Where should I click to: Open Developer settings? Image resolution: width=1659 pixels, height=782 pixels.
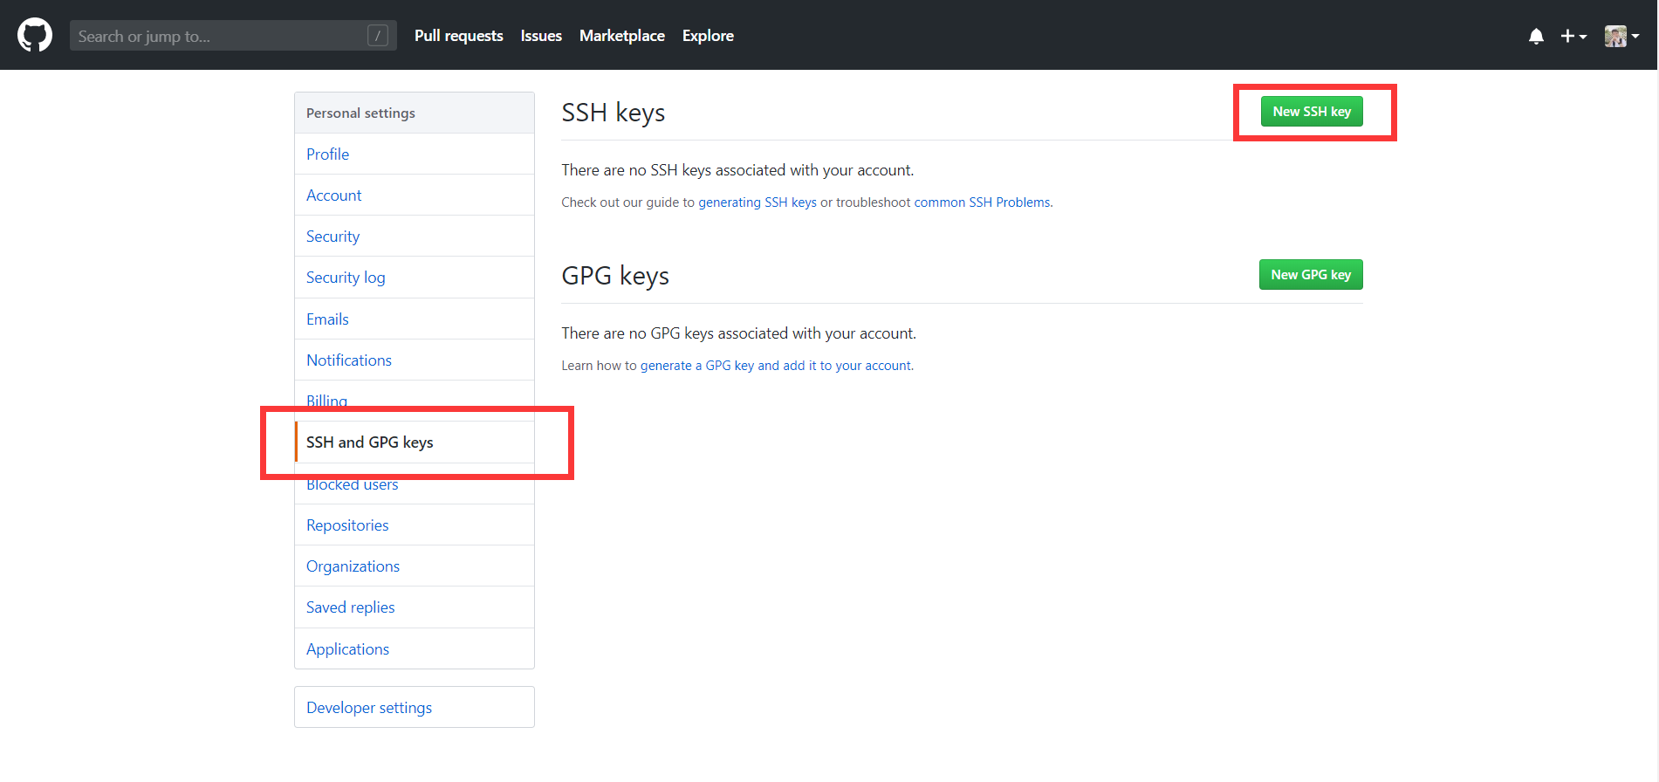point(415,708)
